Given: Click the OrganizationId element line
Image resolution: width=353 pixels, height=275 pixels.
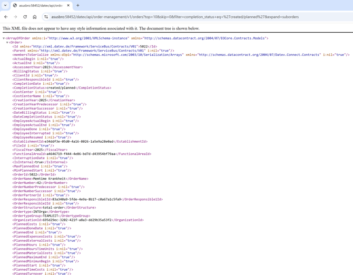Looking at the screenshot, I should (78, 220).
